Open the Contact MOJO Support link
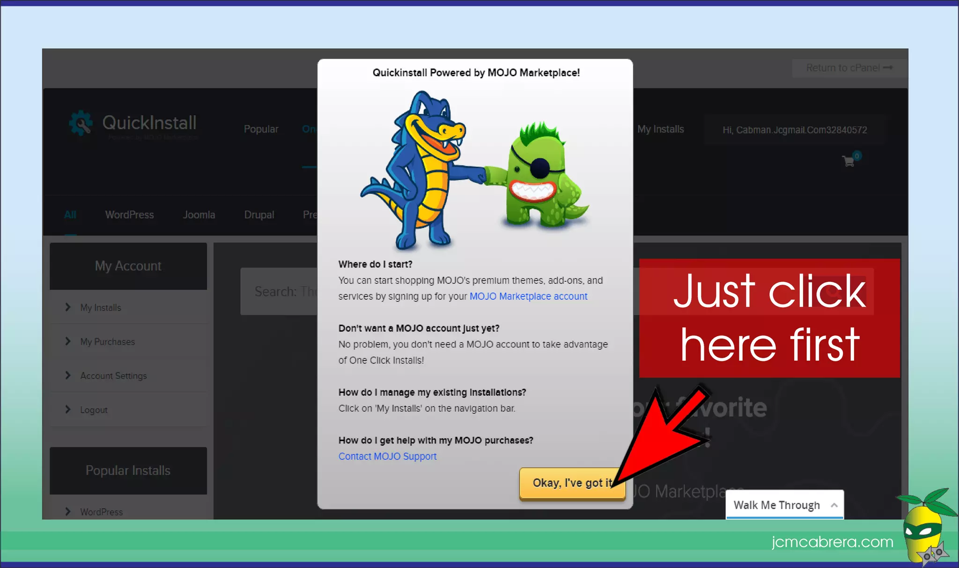Viewport: 959px width, 568px height. [387, 456]
